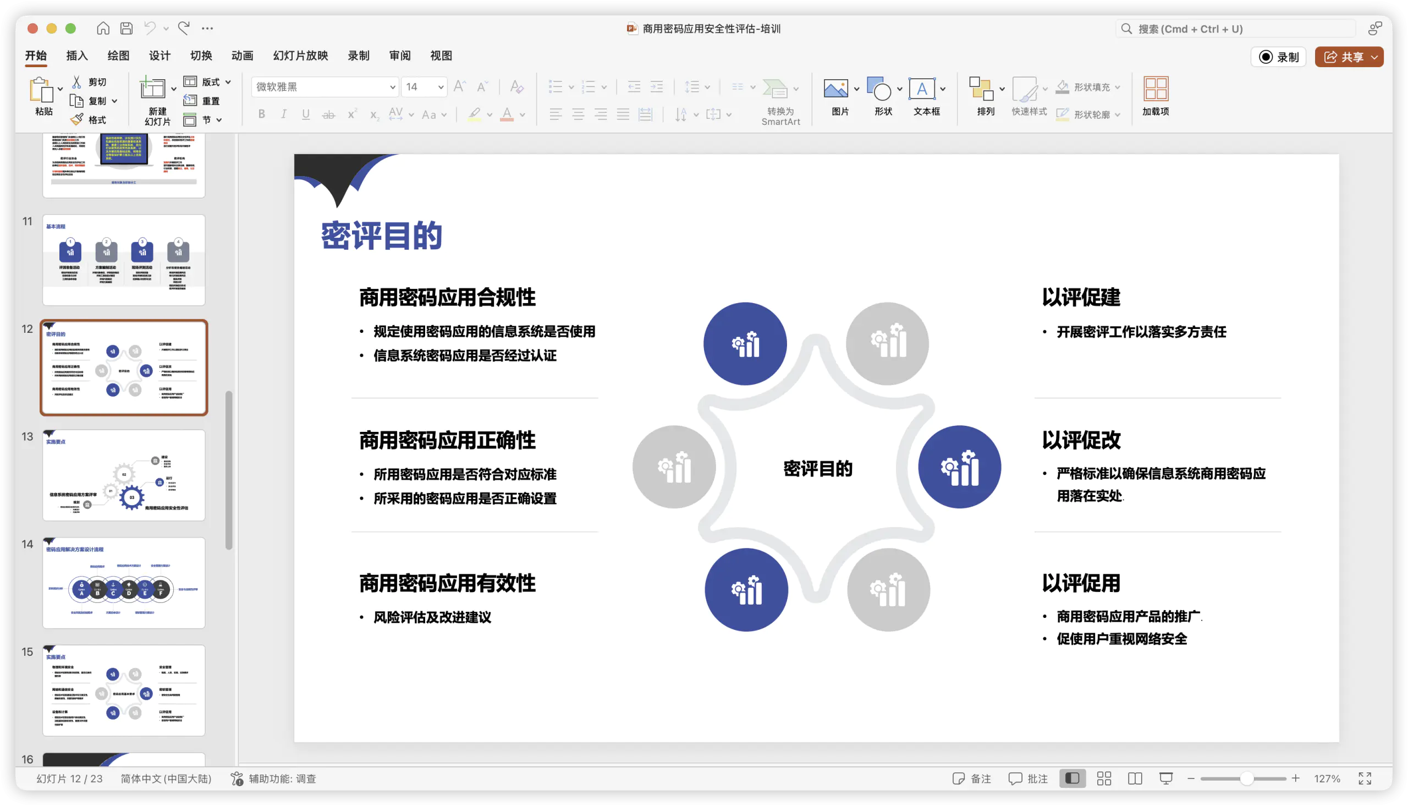
Task: Toggle italic formatting
Action: tap(284, 114)
